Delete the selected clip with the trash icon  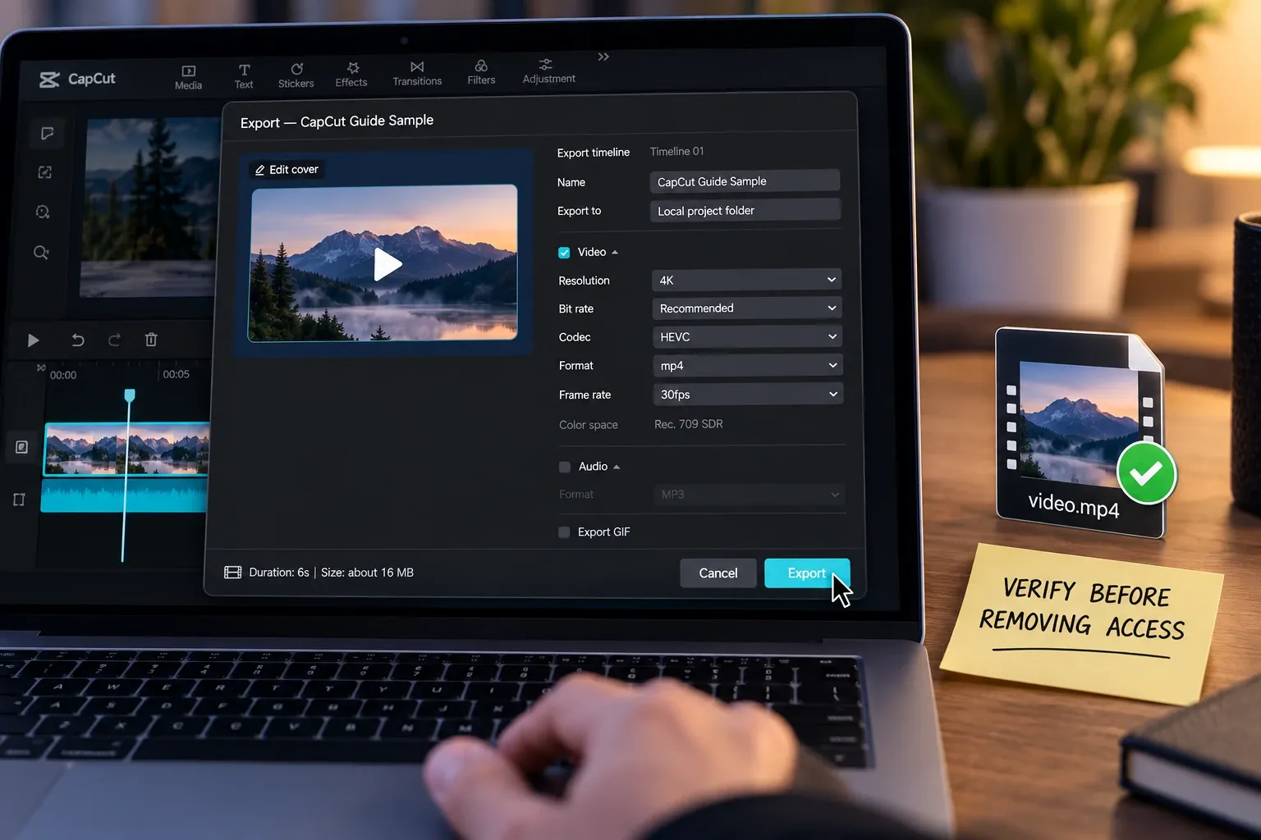pos(151,339)
